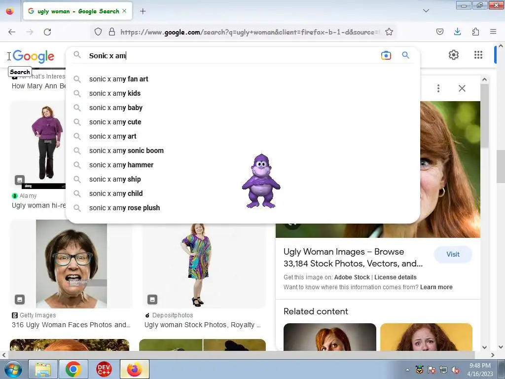Choose suggestion 'sonic x amy baby'
Screen dimensions: 505x379
pos(243,108)
